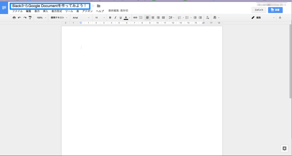
Task: Click the right indent marker on ruler
Action: pos(203,23)
